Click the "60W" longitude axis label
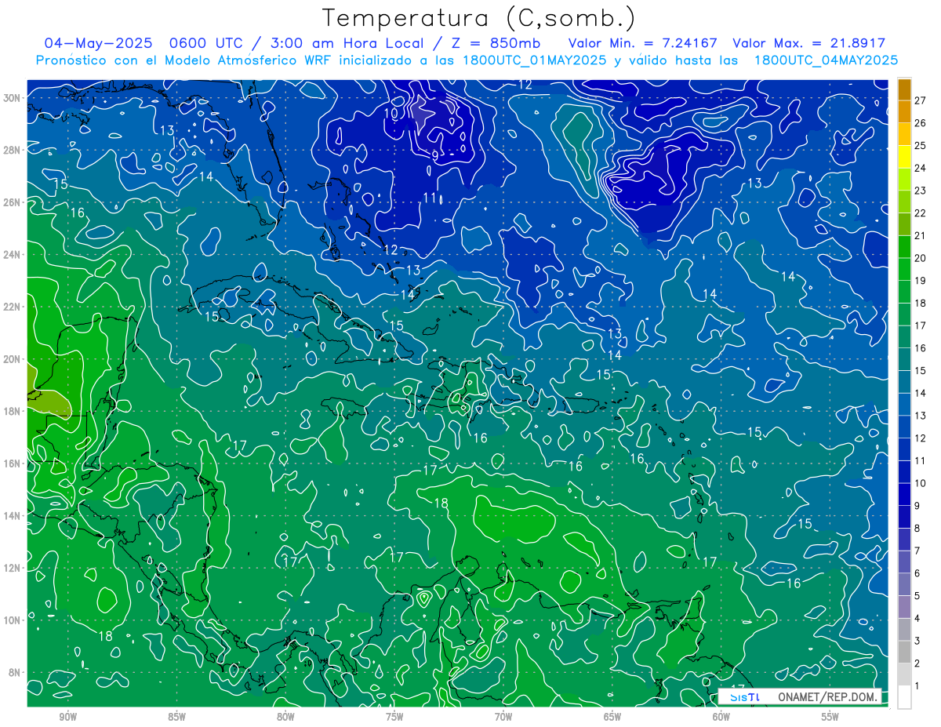 [x=721, y=717]
